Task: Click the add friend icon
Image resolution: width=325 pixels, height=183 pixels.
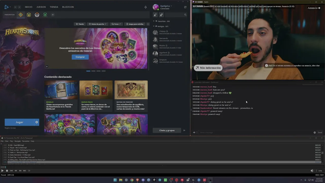Action: point(155,15)
